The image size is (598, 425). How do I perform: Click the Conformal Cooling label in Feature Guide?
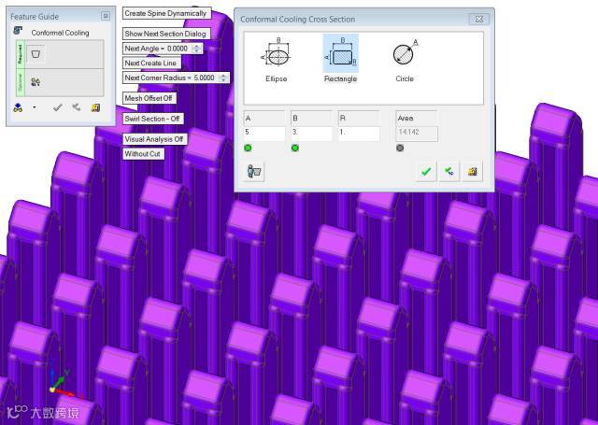click(60, 33)
